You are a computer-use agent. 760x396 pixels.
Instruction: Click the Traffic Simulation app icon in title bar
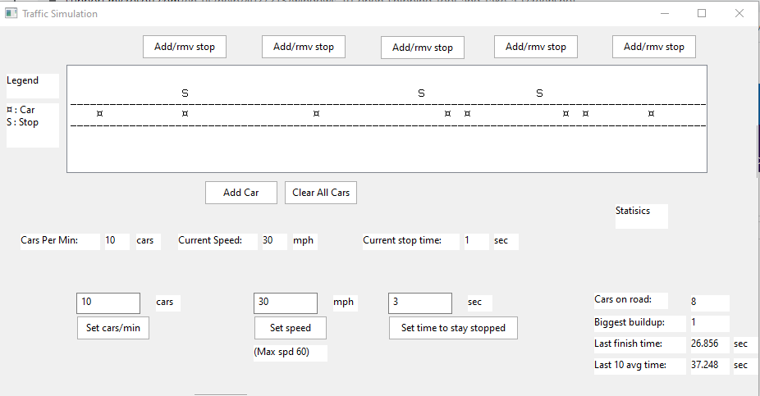(11, 14)
